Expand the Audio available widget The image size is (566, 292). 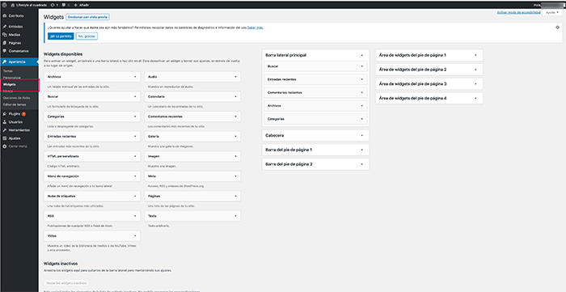(x=236, y=77)
